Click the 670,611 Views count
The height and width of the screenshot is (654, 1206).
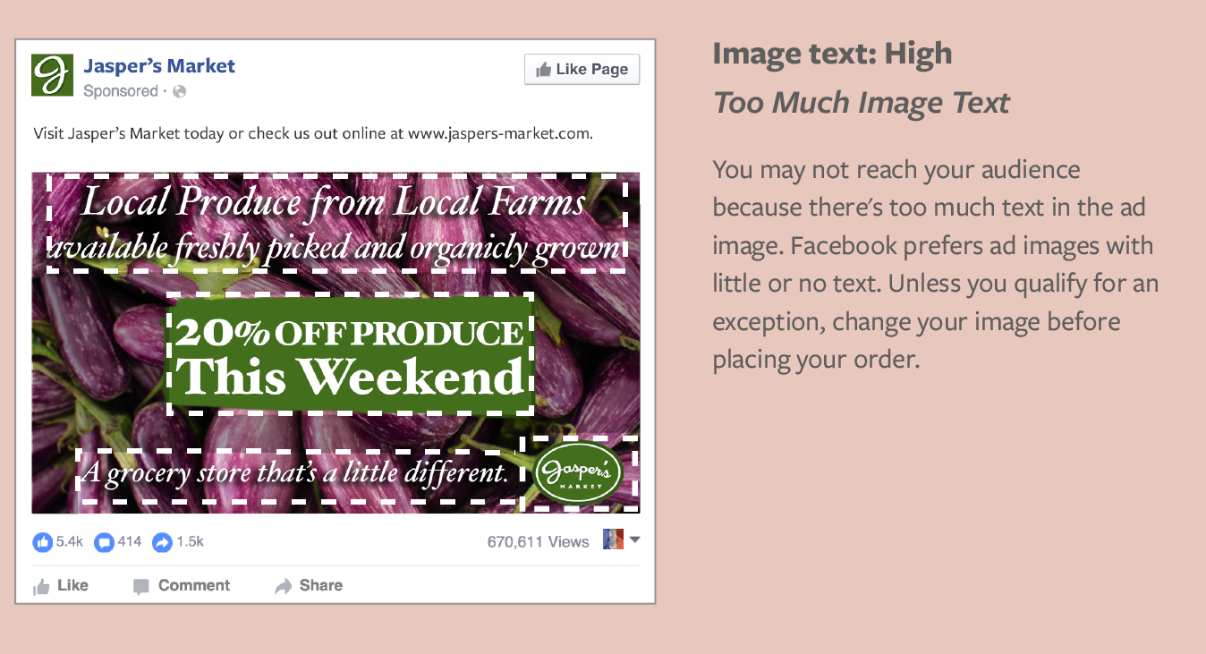(538, 542)
